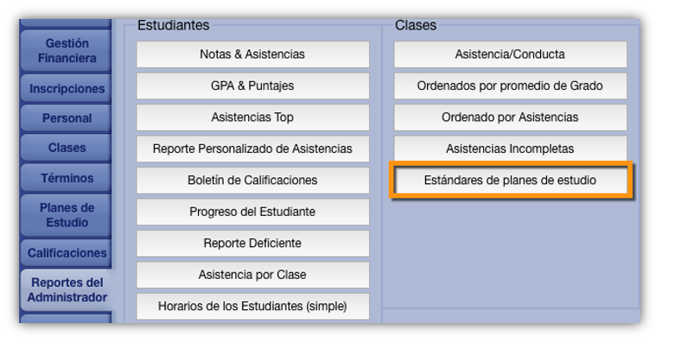Click Ordenados por promedio de Grado
This screenshot has height=349, width=675.
[510, 86]
